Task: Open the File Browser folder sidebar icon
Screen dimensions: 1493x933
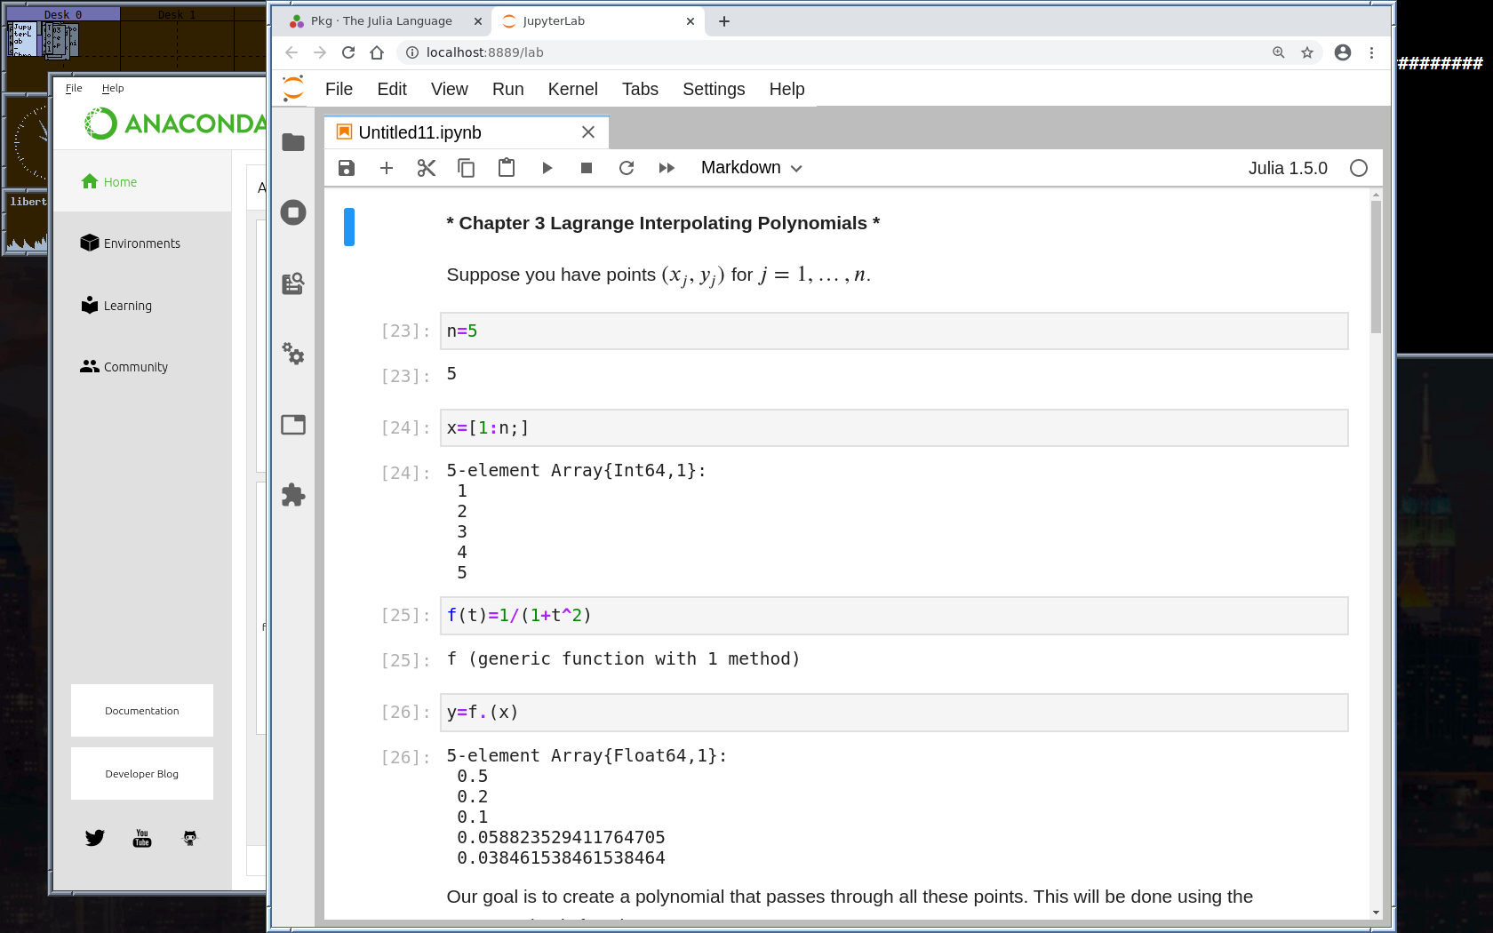Action: click(x=293, y=142)
